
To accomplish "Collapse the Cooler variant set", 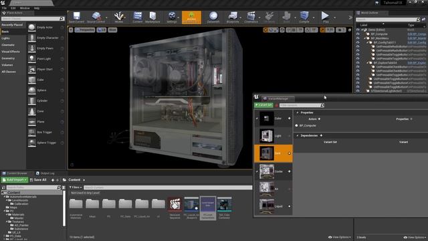I will point(257,171).
